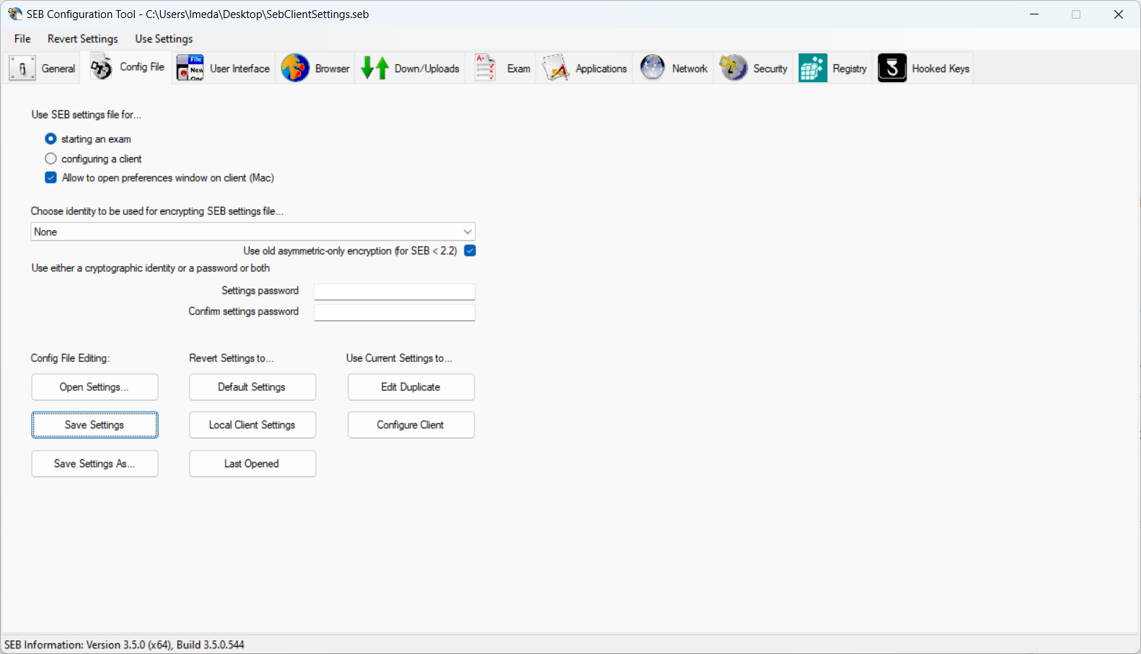1141x654 pixels.
Task: Click the Config File gear icon
Action: 102,67
